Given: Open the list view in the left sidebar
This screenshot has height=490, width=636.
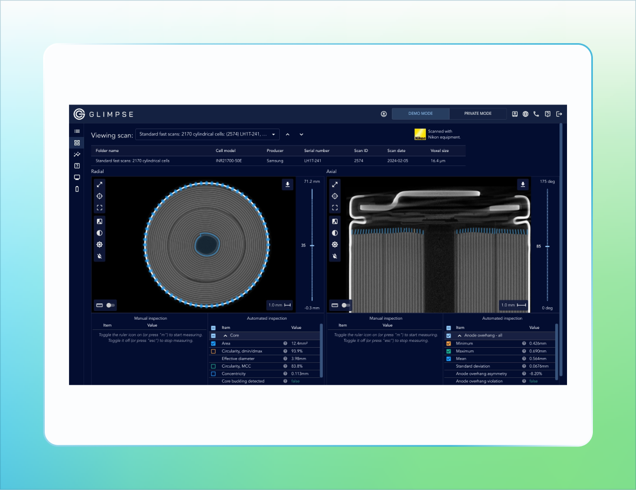Looking at the screenshot, I should tap(77, 132).
